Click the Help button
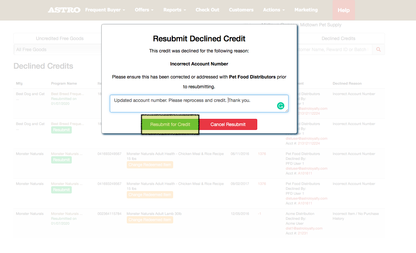The image size is (416, 253). 344,10
